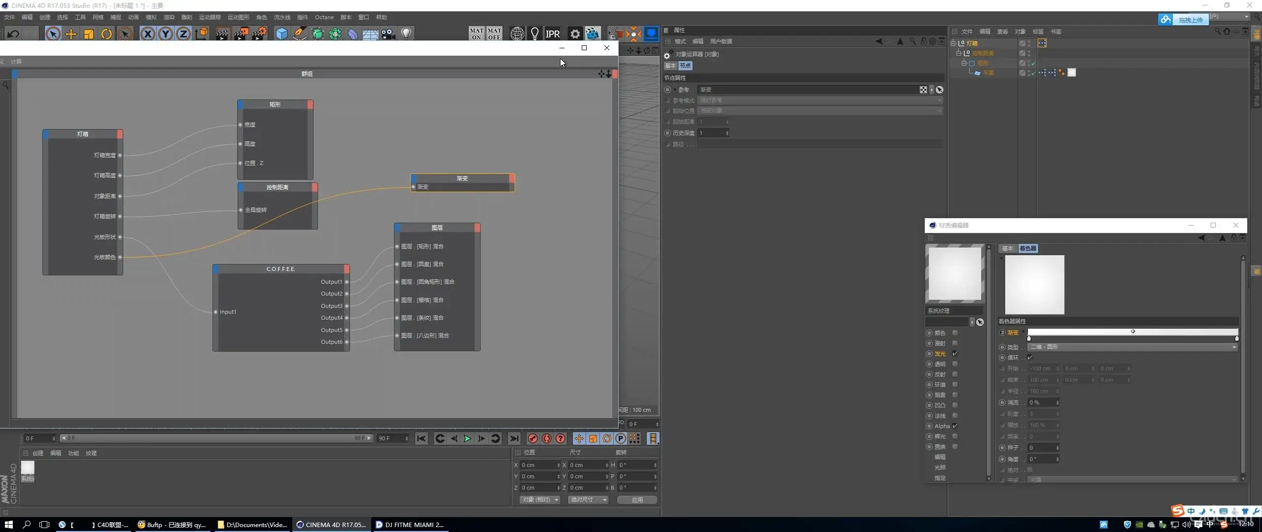Click the Render to picture viewer clapperboard icon
Viewport: 1262px width, 532px height.
point(241,33)
